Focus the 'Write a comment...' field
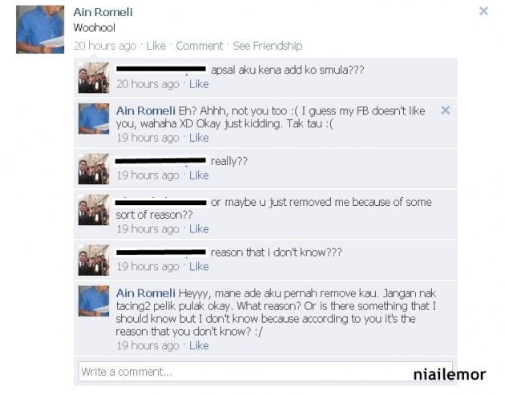Screen dimensions: 505x395 265,372
